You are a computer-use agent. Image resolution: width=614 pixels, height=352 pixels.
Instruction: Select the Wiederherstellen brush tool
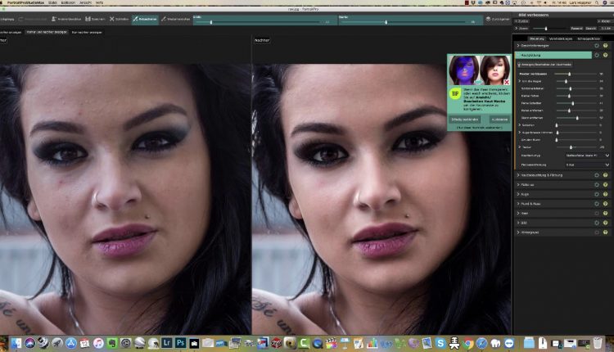pyautogui.click(x=176, y=19)
